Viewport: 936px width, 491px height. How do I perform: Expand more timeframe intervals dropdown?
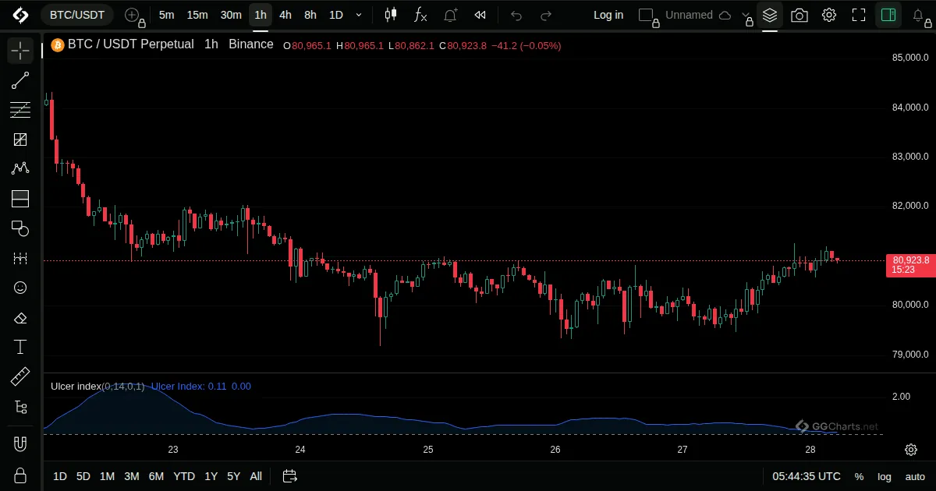pyautogui.click(x=359, y=15)
